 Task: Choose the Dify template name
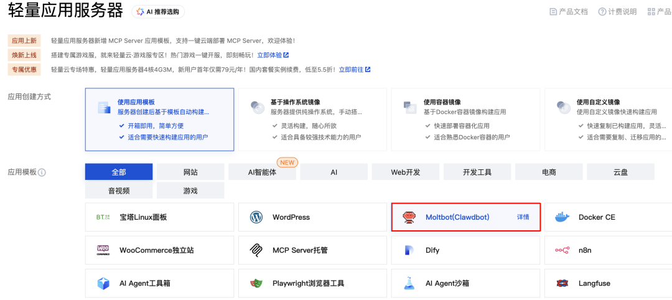pyautogui.click(x=432, y=250)
